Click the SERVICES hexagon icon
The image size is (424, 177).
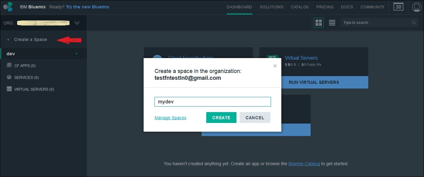[x=9, y=77]
